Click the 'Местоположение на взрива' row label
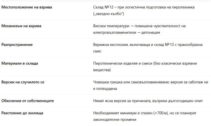This screenshot has height=126, width=211. point(27,7)
